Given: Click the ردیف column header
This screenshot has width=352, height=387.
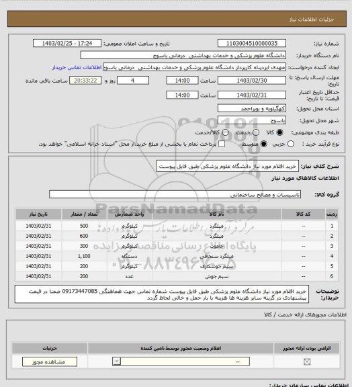Looking at the screenshot, I should click(x=332, y=214).
